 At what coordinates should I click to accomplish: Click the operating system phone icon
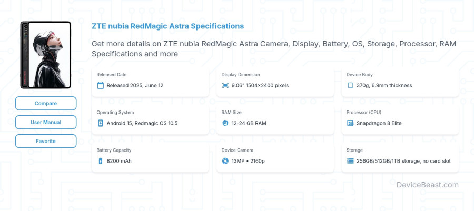(x=101, y=123)
